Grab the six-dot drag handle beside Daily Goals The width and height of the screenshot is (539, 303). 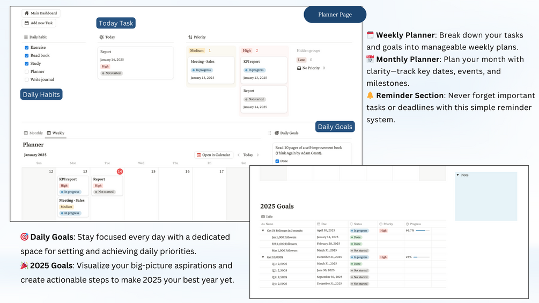[269, 133]
